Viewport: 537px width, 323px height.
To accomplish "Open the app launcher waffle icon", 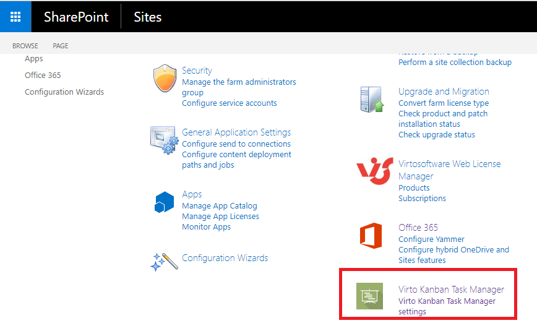I will pos(15,17).
